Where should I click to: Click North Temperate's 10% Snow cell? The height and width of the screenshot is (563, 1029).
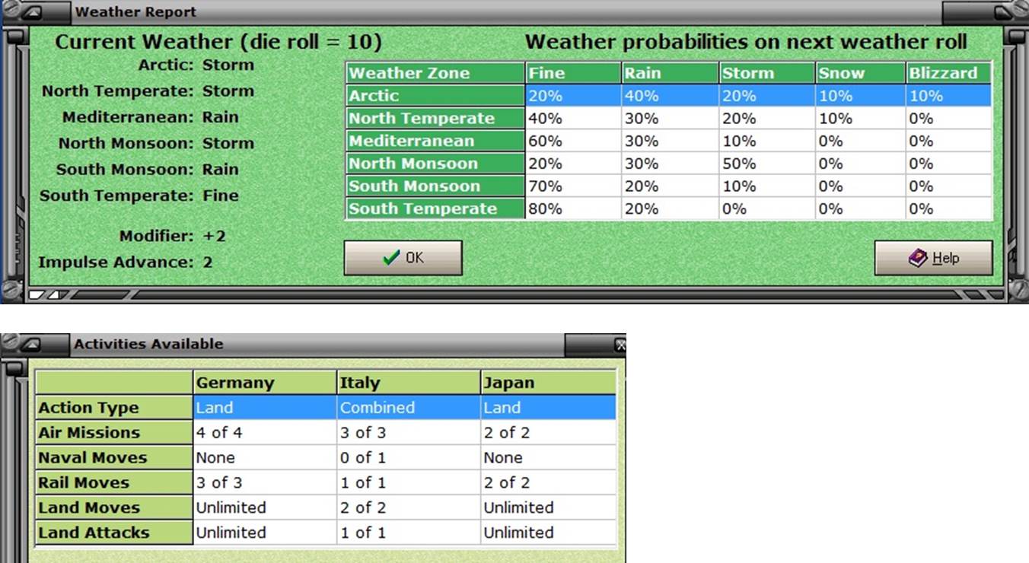pos(860,118)
